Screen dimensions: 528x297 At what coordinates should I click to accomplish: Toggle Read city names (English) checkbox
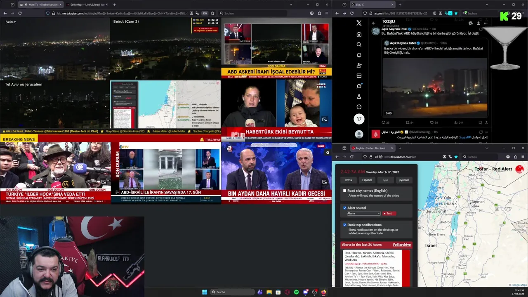(345, 191)
